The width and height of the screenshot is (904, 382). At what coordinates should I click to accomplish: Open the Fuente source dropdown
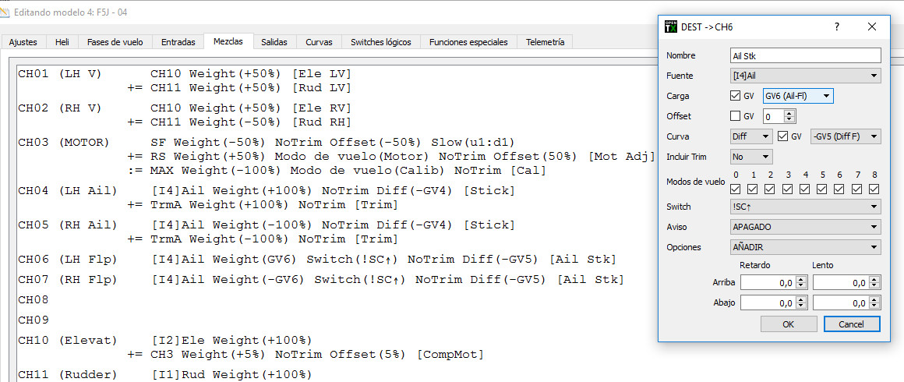pos(805,76)
